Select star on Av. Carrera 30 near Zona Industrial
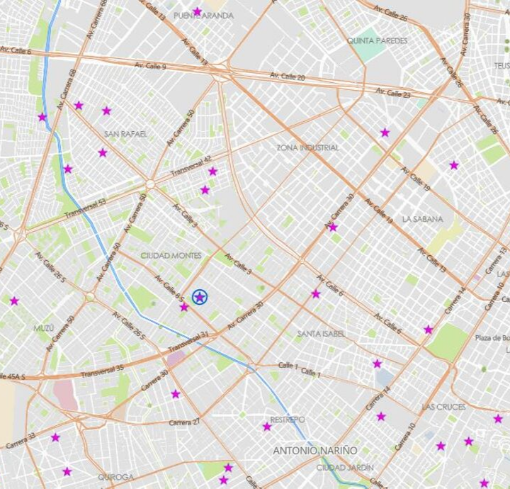The height and width of the screenshot is (489, 510). (x=333, y=227)
